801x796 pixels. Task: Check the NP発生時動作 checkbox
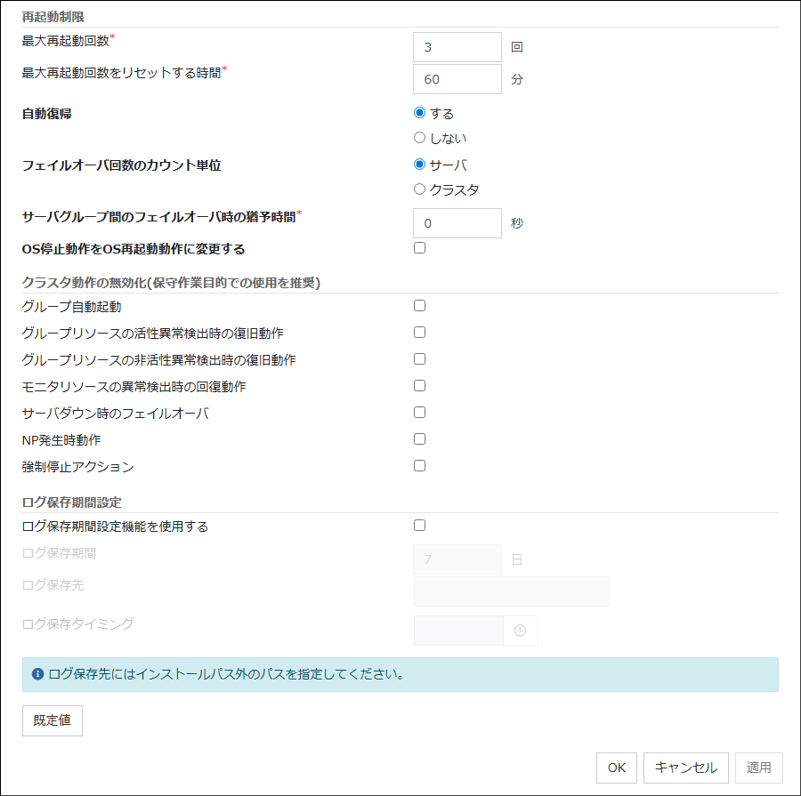coord(419,438)
